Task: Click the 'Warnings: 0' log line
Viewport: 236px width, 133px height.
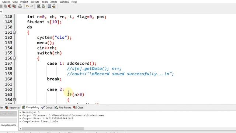Action: pos(29,112)
